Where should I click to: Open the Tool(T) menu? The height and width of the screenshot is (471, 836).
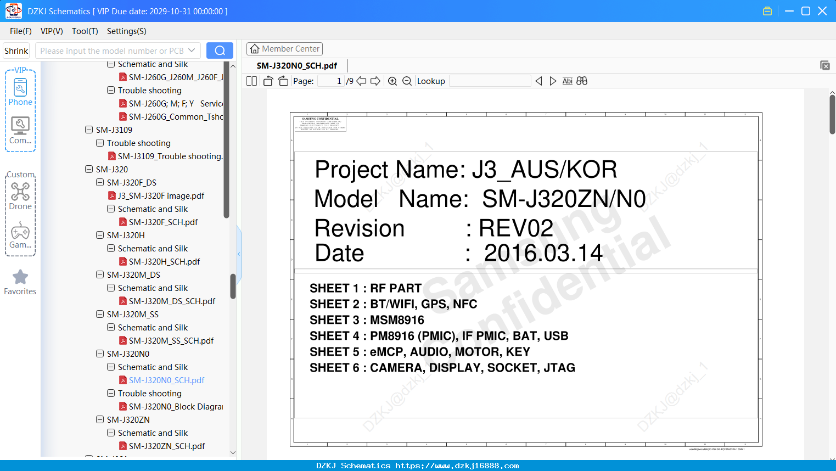click(85, 31)
